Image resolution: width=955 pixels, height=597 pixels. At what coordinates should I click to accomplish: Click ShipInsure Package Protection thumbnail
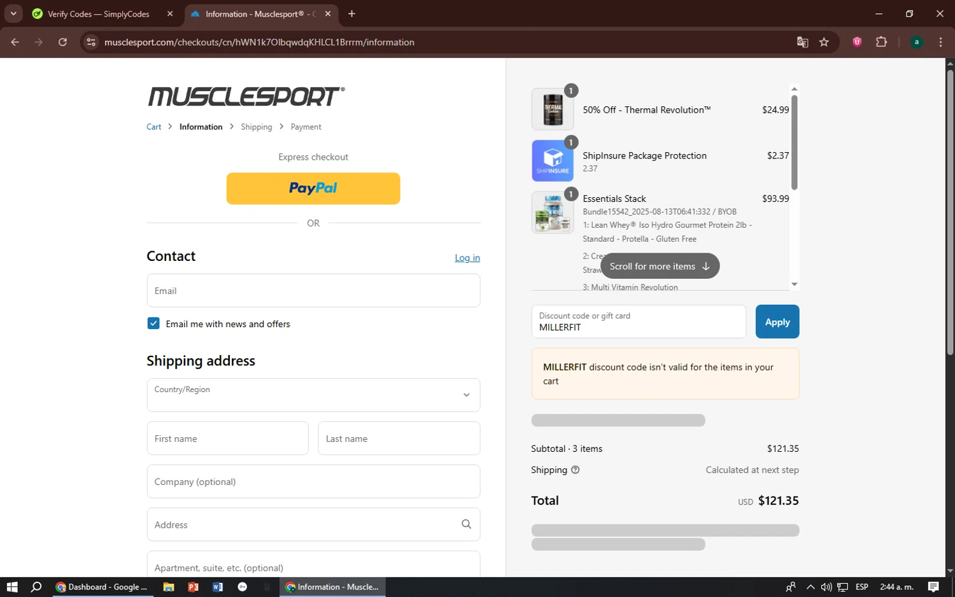tap(553, 161)
